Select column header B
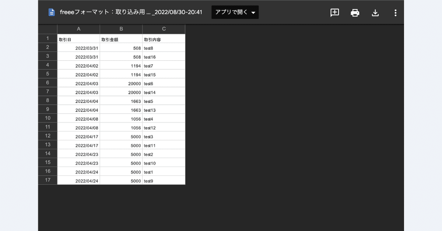442x231 pixels. [x=121, y=29]
